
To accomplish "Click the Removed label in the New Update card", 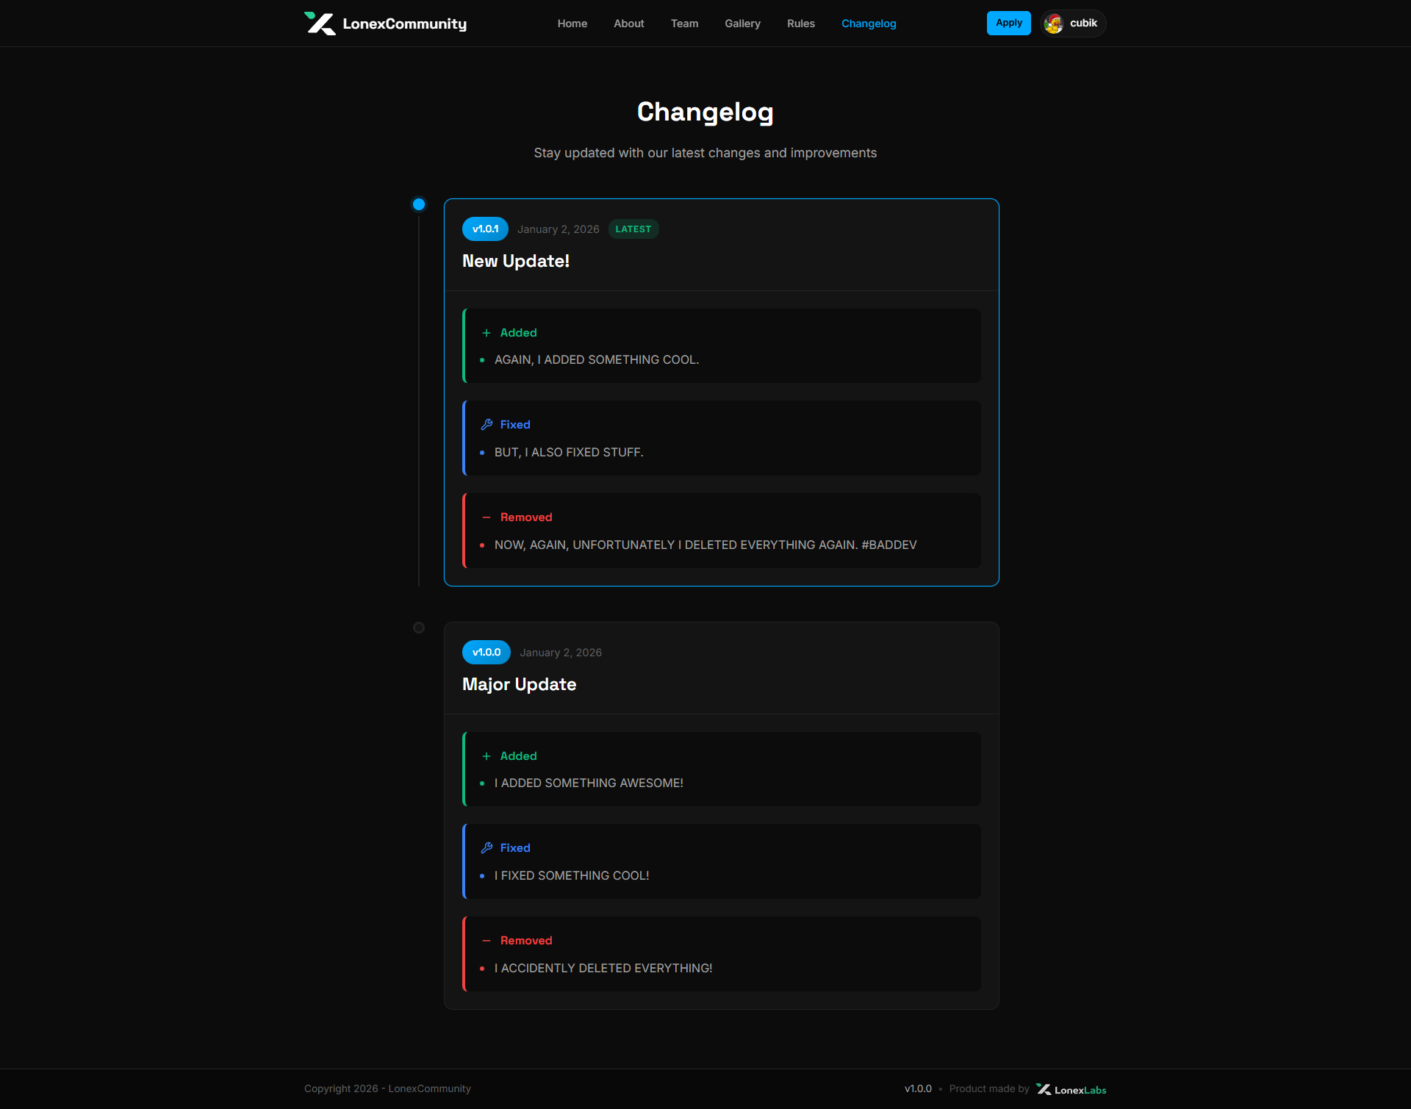I will 526,517.
